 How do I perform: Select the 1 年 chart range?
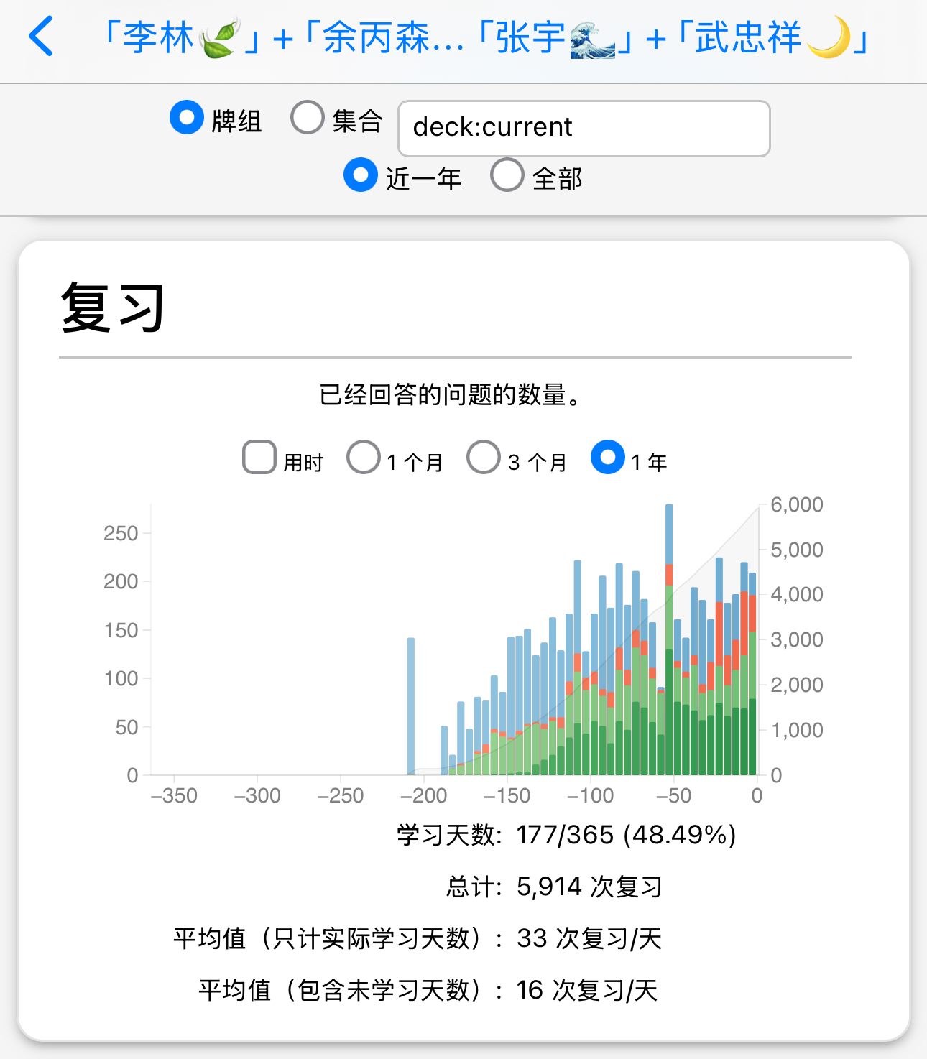tap(608, 458)
